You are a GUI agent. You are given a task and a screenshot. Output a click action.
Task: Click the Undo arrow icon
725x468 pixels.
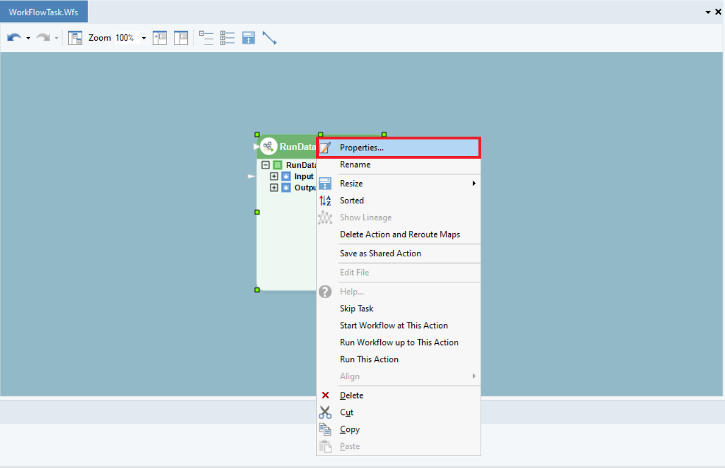point(14,38)
